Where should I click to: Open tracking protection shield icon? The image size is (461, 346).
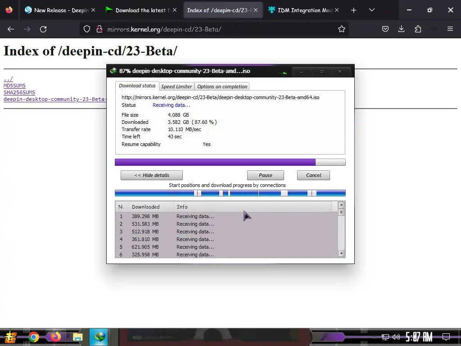pyautogui.click(x=87, y=29)
